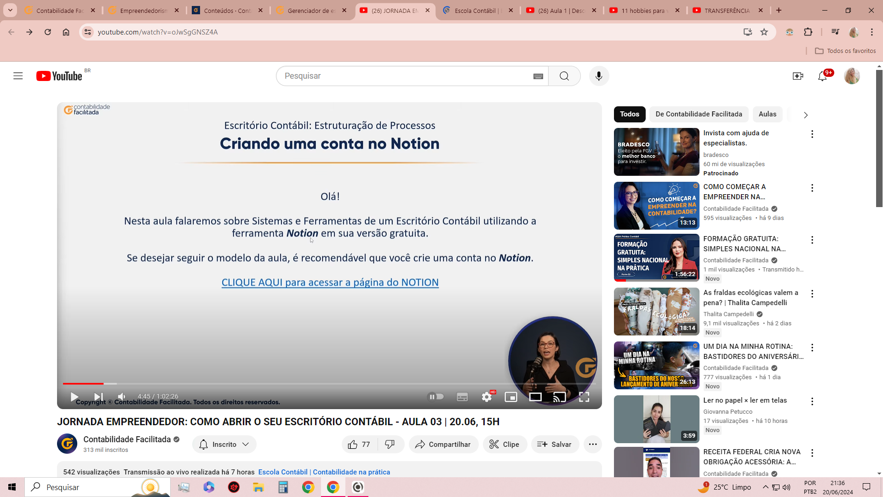Go to browser home page
Image resolution: width=883 pixels, height=497 pixels.
[x=66, y=32]
